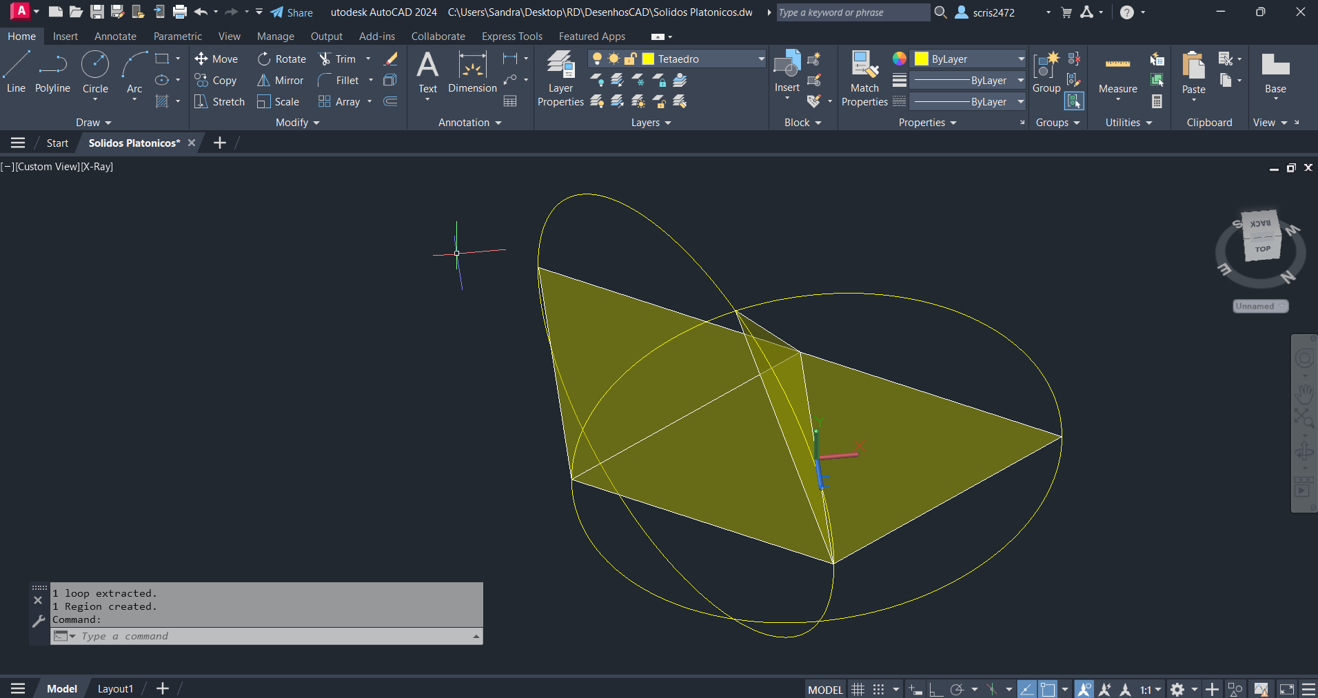The image size is (1318, 698).
Task: Toggle the Tetaedro layer lock icon
Action: [x=630, y=59]
